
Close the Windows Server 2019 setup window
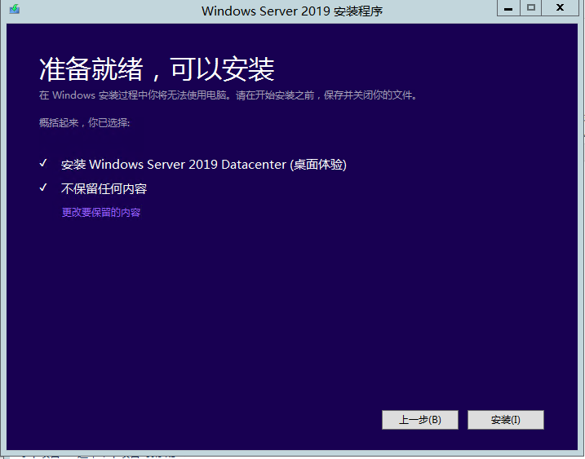(560, 8)
